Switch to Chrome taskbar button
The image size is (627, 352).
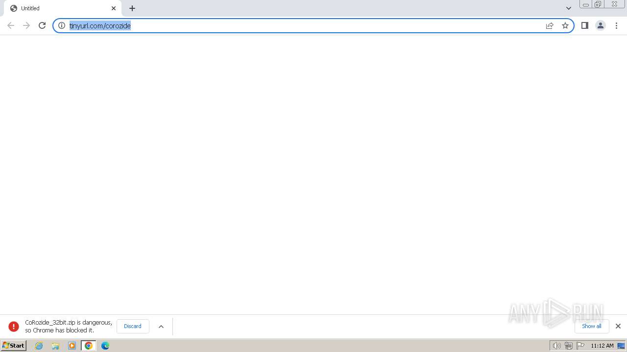coord(89,346)
